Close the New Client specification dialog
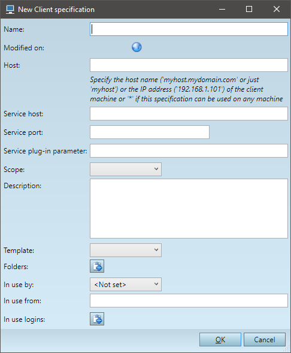 tap(277, 9)
